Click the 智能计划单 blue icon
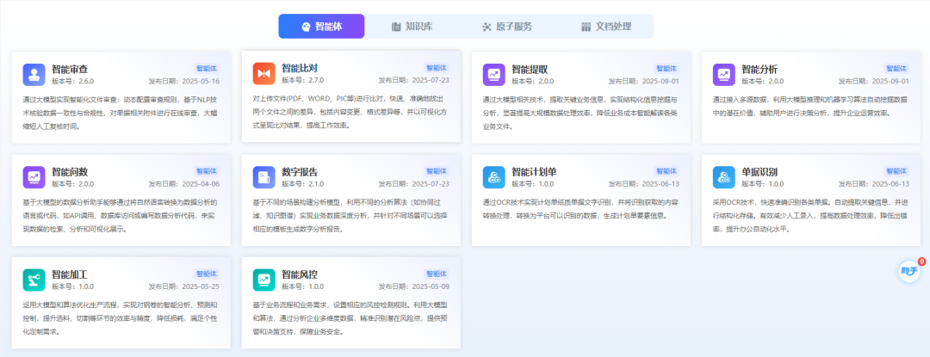The width and height of the screenshot is (930, 357). coord(494,177)
